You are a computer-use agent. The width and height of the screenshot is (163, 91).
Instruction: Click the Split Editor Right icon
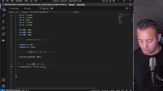tap(127, 8)
